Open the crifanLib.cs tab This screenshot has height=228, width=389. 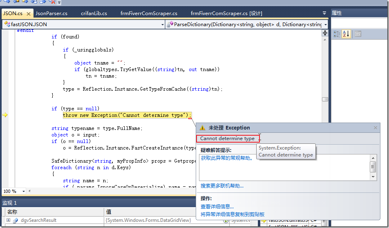point(94,13)
